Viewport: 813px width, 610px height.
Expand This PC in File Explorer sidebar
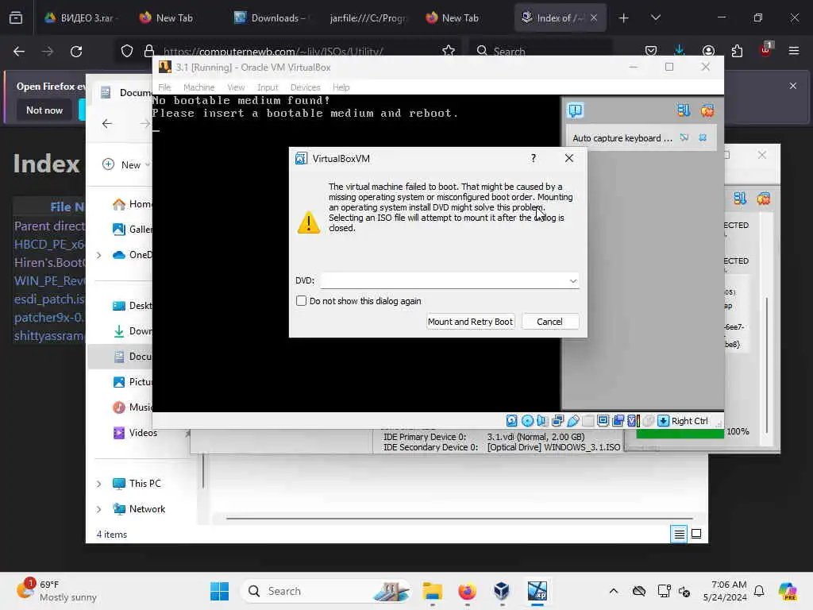pyautogui.click(x=98, y=484)
